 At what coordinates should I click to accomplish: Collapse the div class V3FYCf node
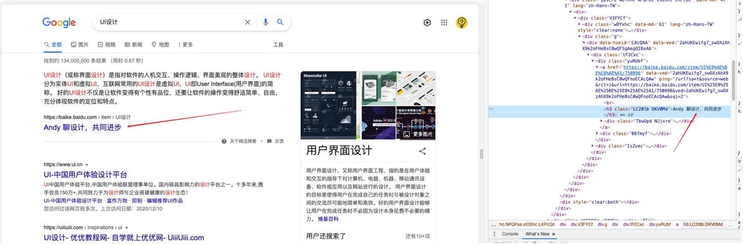575,18
